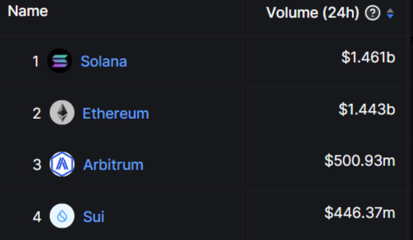
Task: Sort by the Volume (24h) header text
Action: point(313,13)
